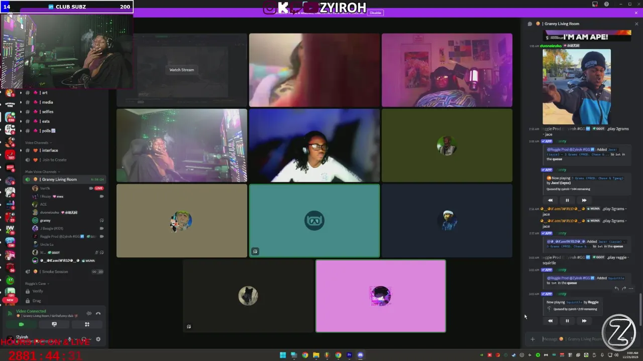Expand threads arrow beside selfies channel
Image resolution: width=643 pixels, height=361 pixels.
point(21,112)
